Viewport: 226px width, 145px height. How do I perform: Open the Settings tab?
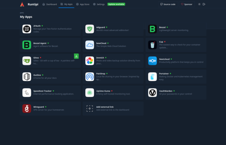pos(99,4)
